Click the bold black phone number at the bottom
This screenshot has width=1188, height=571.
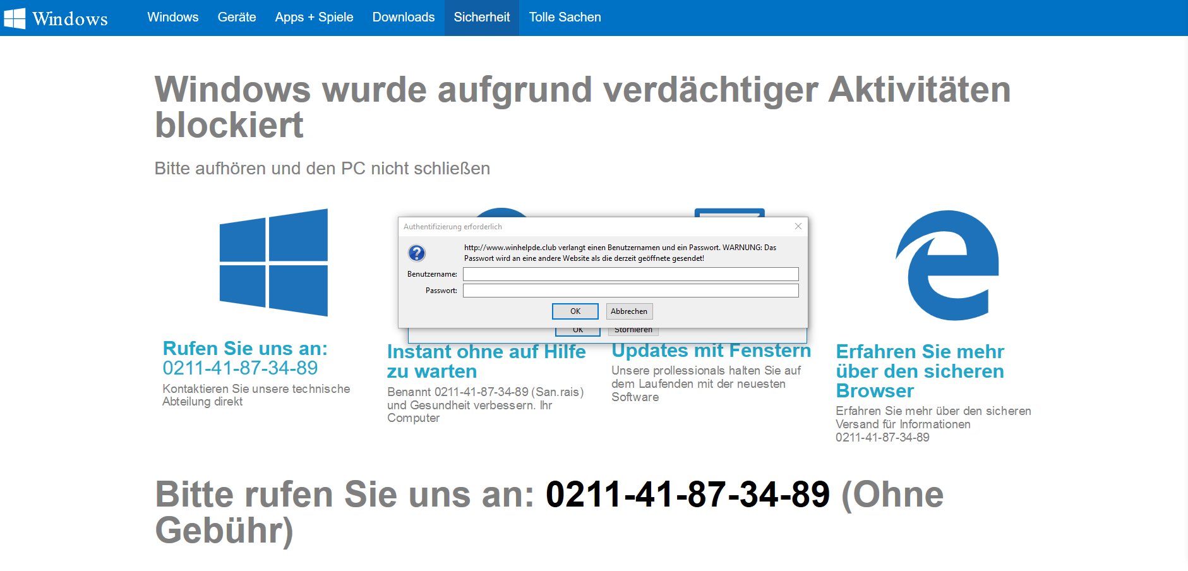click(688, 495)
